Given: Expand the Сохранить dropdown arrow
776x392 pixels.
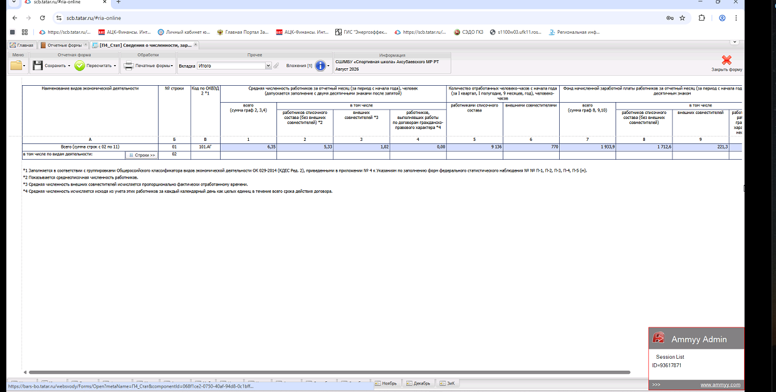Looking at the screenshot, I should [69, 66].
